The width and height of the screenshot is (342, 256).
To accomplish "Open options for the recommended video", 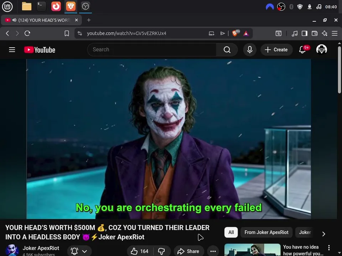I will pos(329,247).
